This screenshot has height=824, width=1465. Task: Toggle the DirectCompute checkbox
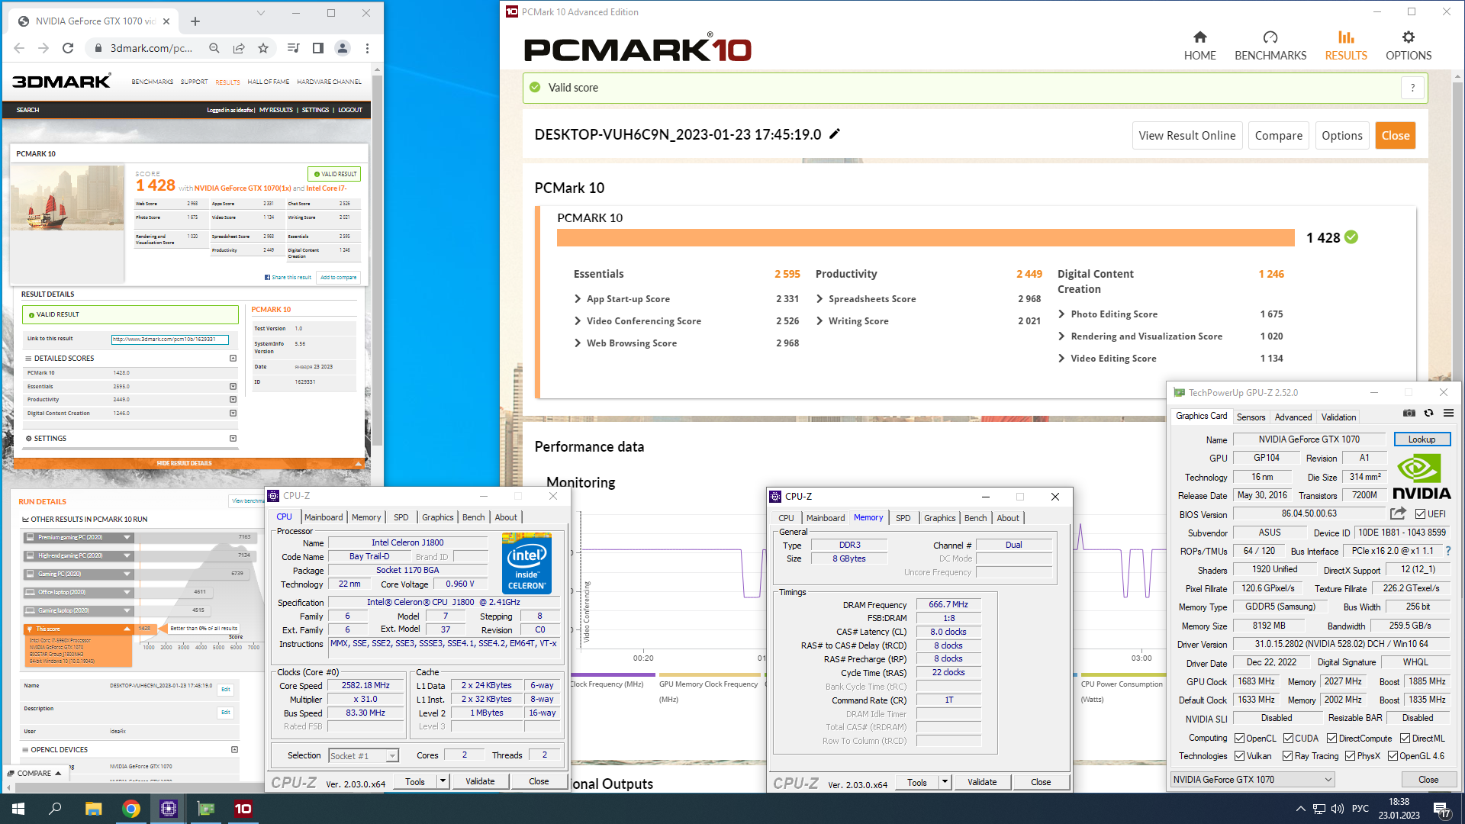coord(1331,739)
